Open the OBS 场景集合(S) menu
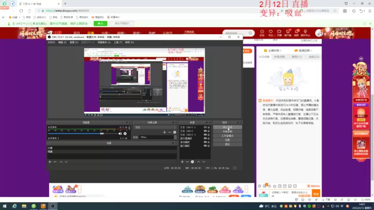Viewport: 374px width, 210px height. [x=104, y=42]
